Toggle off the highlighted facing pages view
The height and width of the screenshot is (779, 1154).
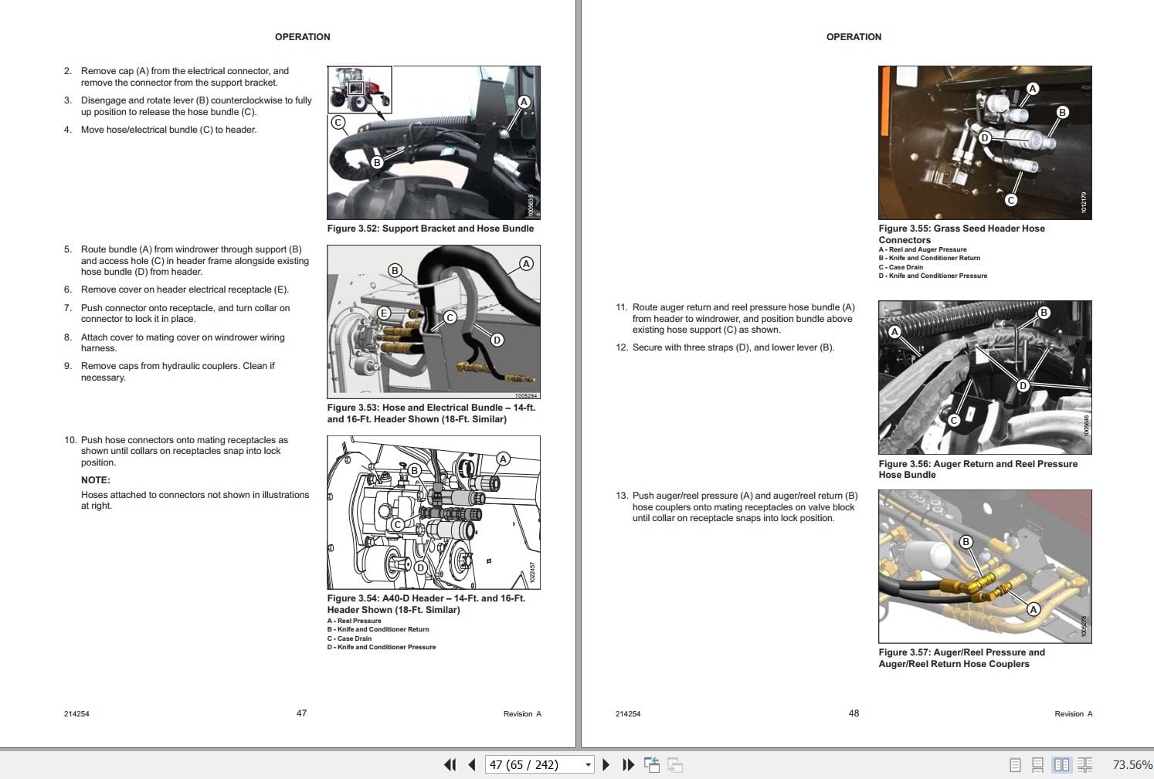click(x=1061, y=764)
